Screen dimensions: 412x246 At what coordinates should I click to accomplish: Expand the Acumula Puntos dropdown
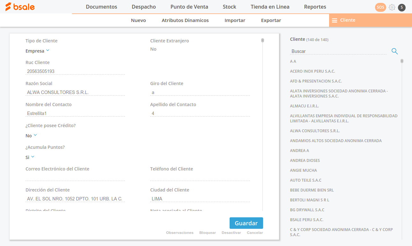(x=33, y=157)
